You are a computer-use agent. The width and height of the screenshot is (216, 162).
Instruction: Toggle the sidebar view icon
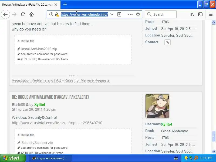point(200,14)
